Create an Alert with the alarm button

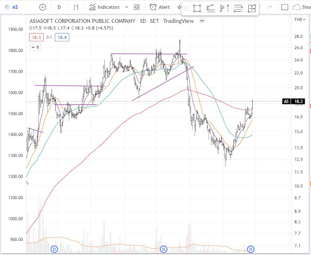click(160, 7)
